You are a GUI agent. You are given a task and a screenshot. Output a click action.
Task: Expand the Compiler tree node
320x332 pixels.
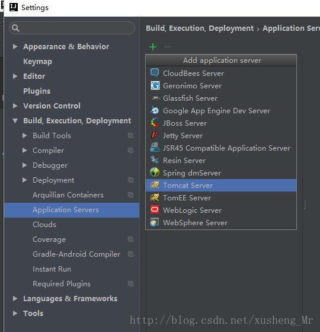pos(24,151)
